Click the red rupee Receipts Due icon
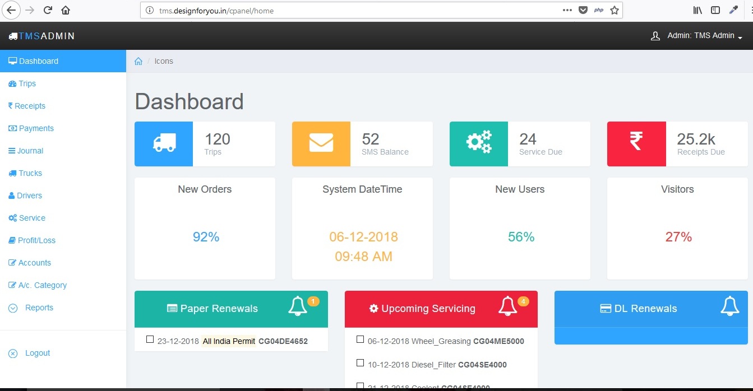This screenshot has width=753, height=391. click(636, 144)
